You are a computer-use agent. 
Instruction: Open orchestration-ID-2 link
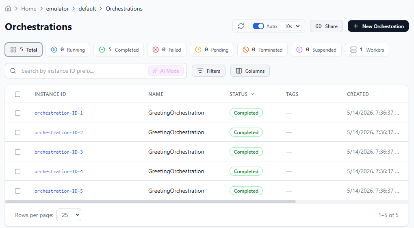[x=59, y=132]
